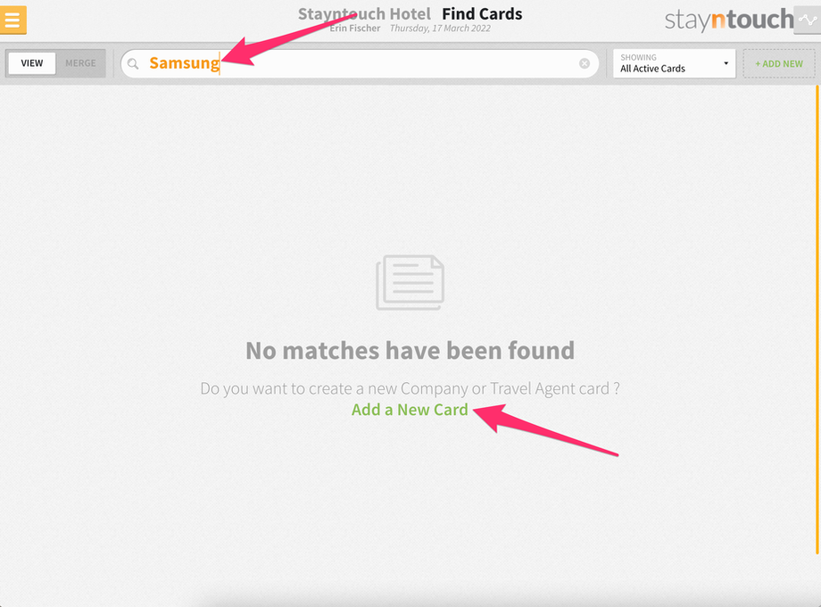Click the activity pulse icon at top right
The image size is (821, 607).
[808, 21]
